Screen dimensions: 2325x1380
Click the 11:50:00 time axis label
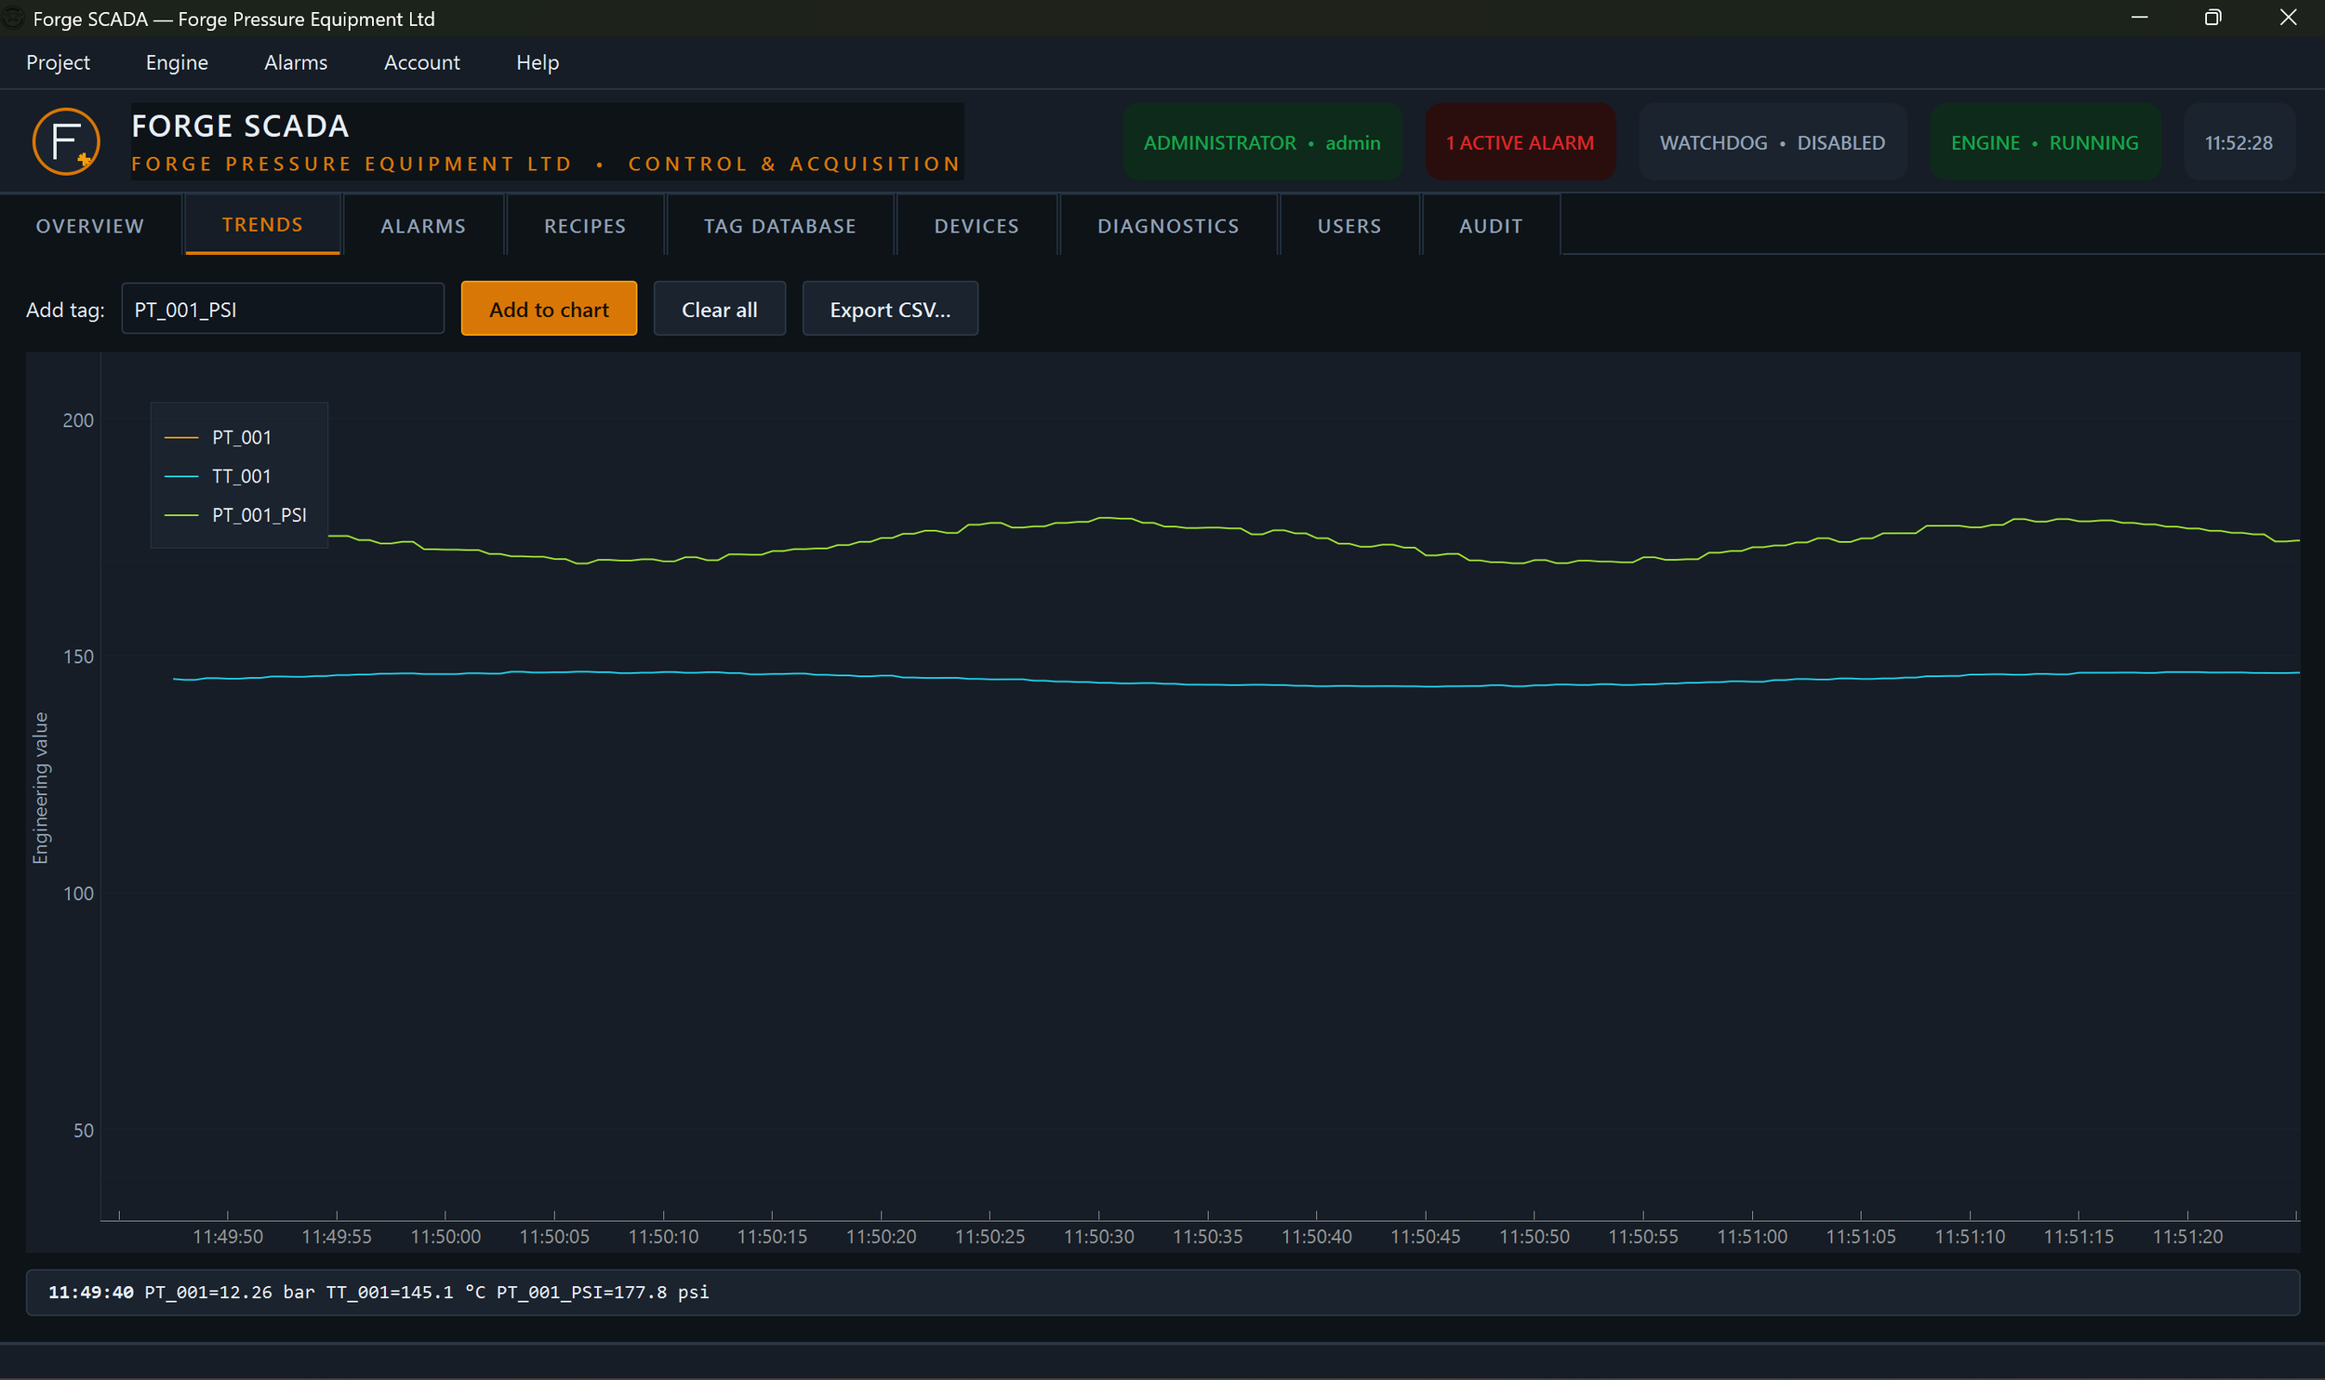tap(445, 1237)
